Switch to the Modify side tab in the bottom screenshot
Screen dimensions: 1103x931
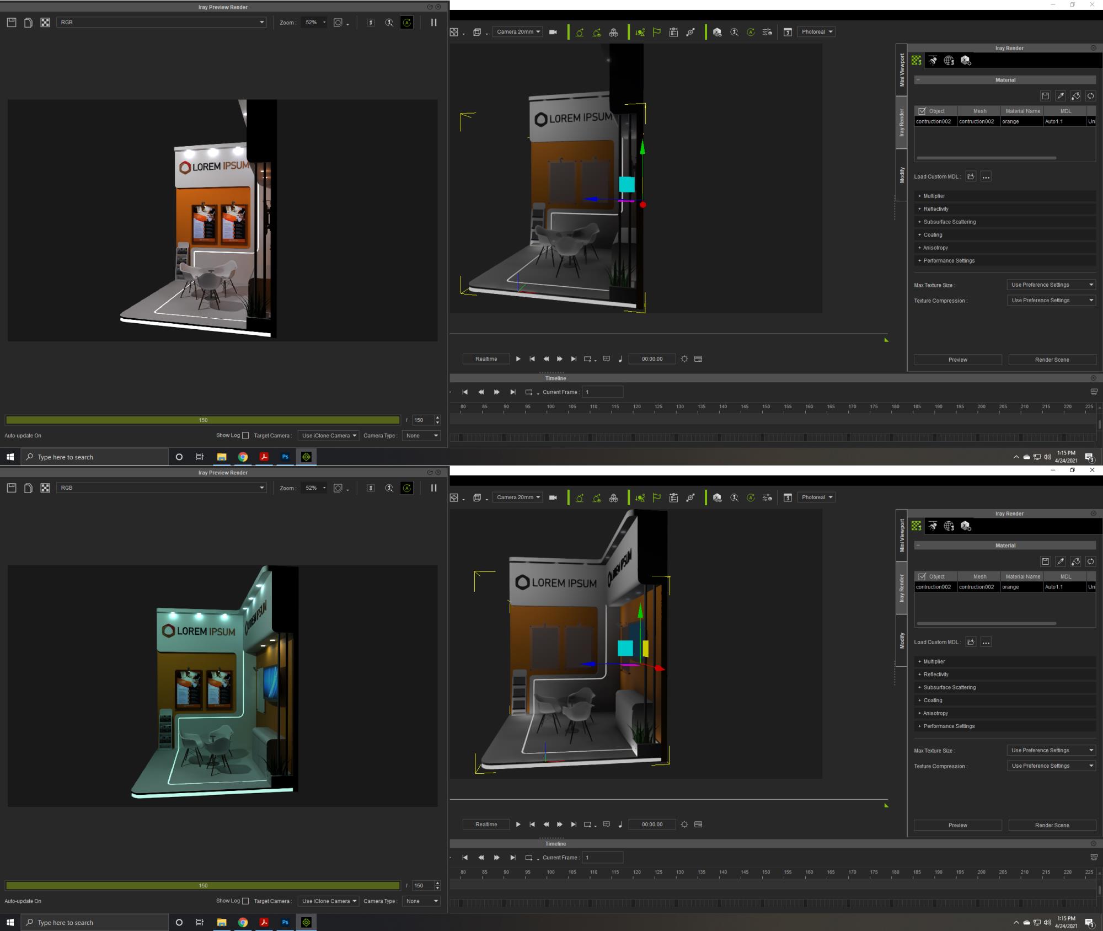pos(902,641)
